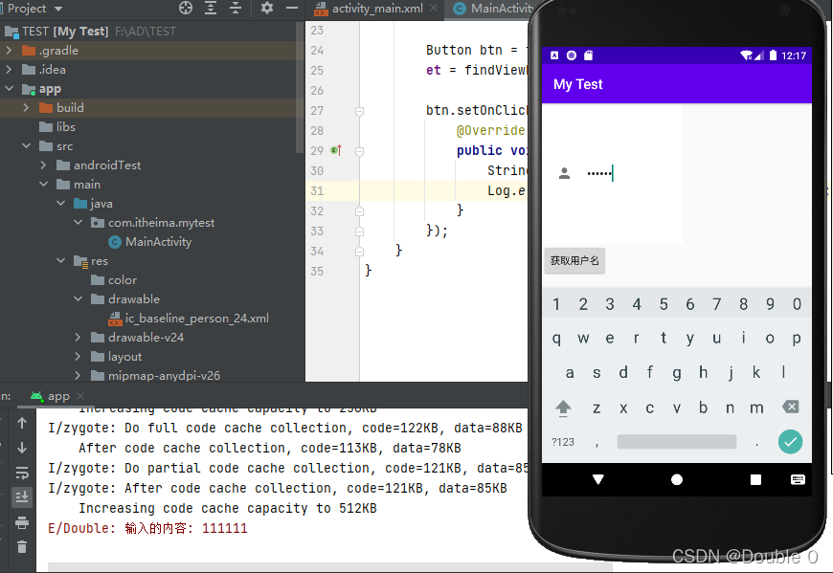Expand the layout folder
The image size is (833, 573).
(79, 356)
